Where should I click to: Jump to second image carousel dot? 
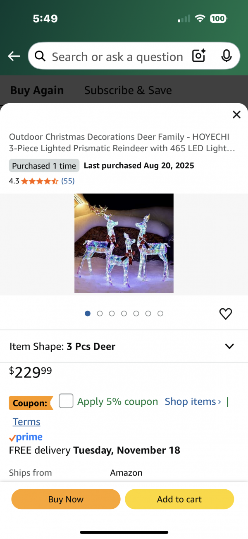(x=100, y=314)
